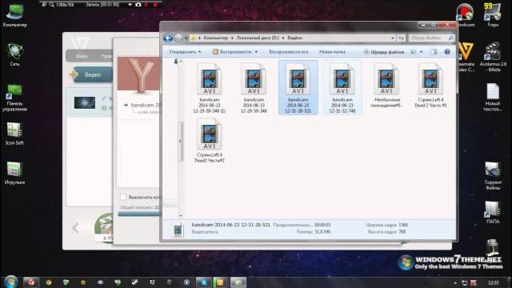Click the Windows Start orb
Screen dimensions: 512x288
point(10,282)
